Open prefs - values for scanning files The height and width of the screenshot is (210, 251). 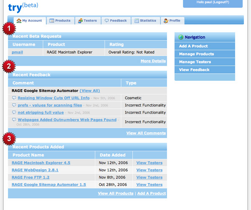[50, 105]
